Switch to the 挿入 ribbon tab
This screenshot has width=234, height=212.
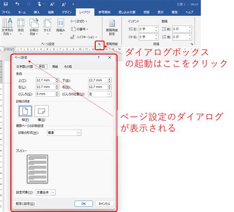(x=37, y=12)
